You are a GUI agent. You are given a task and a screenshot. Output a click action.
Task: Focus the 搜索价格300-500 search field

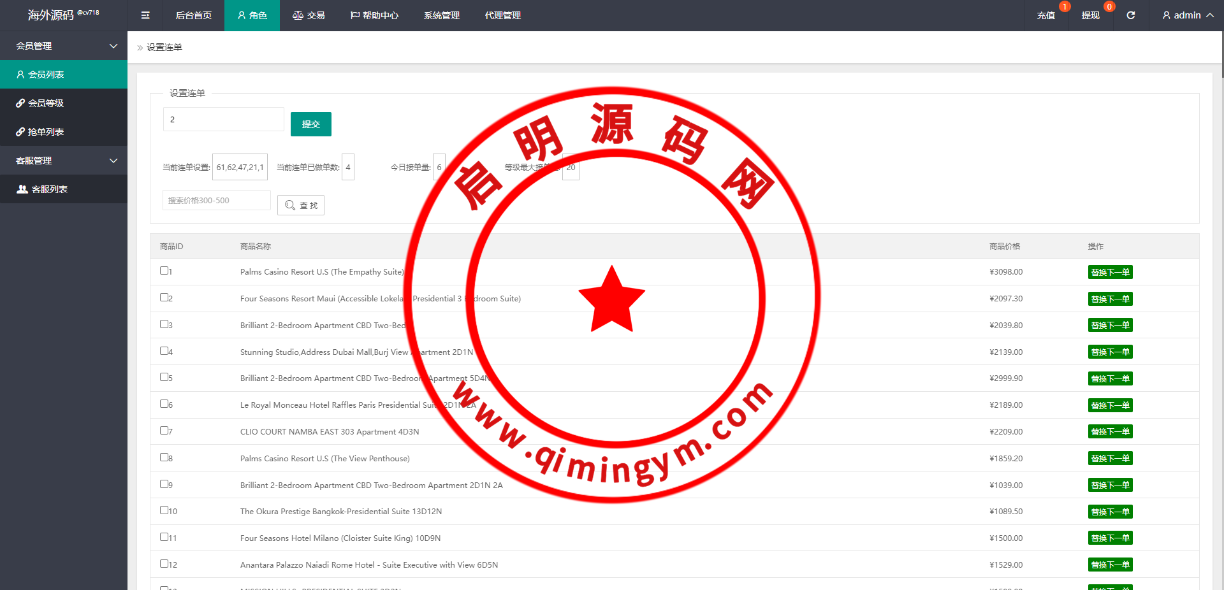(x=217, y=200)
